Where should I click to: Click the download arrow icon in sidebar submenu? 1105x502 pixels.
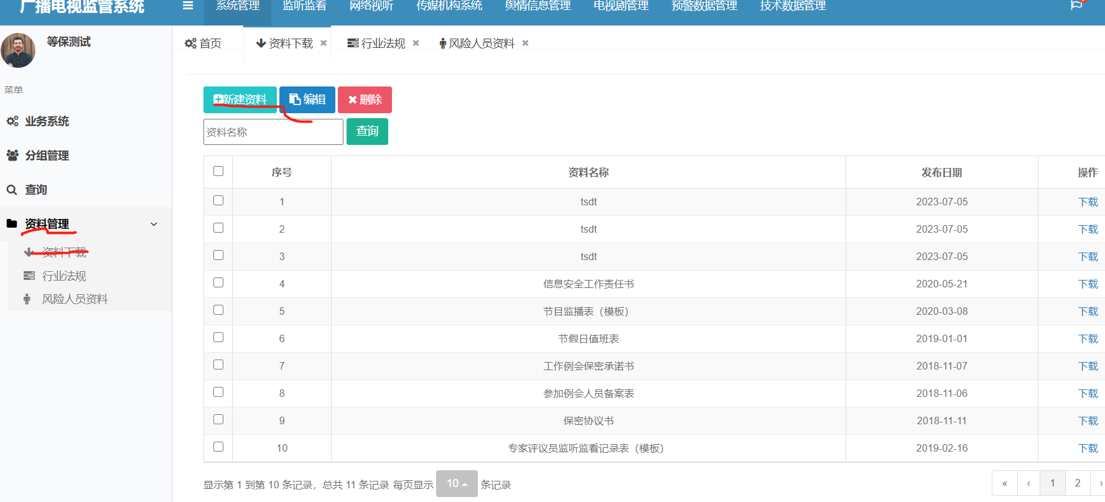pyautogui.click(x=29, y=252)
